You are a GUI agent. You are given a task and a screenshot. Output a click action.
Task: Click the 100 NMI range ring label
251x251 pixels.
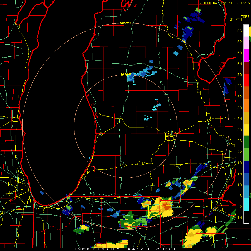coord(125,23)
